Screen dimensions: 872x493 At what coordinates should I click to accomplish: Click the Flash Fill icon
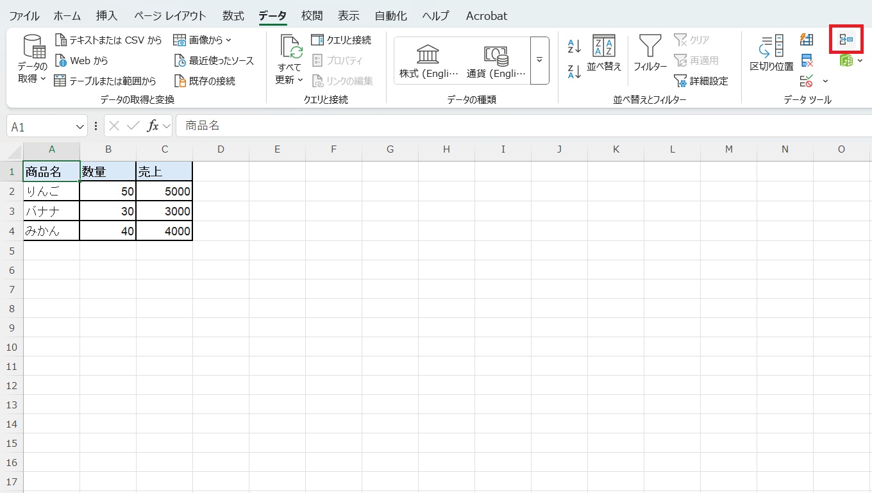click(807, 40)
